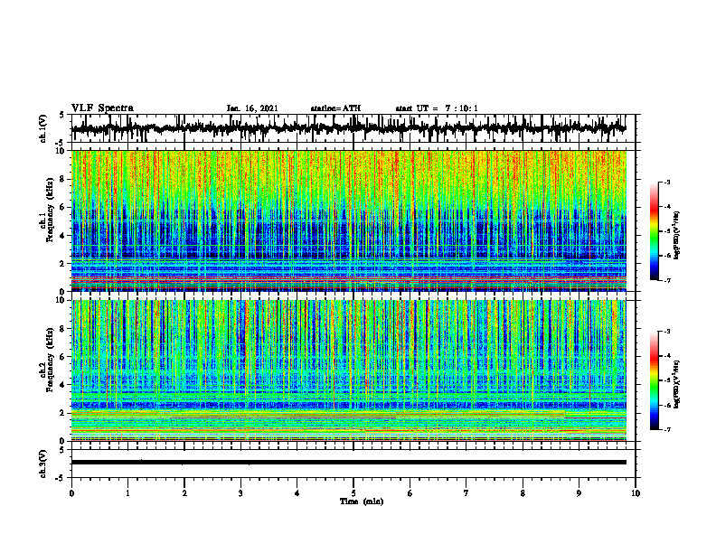Click the "6" tick on the time axis
This screenshot has width=716, height=553.
[x=410, y=493]
